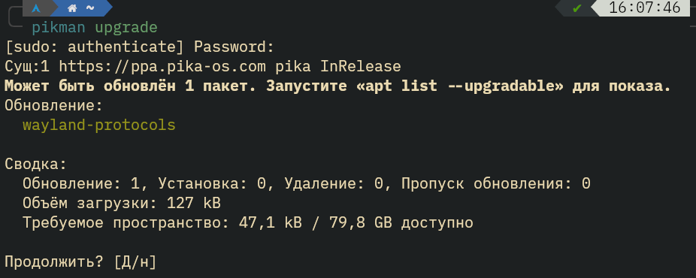696x278 pixels.
Task: Open the ppa.pika-os.com URL
Action: pos(162,67)
